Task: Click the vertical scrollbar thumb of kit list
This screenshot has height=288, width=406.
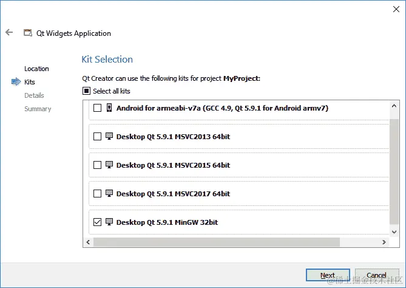Action: click(394, 171)
